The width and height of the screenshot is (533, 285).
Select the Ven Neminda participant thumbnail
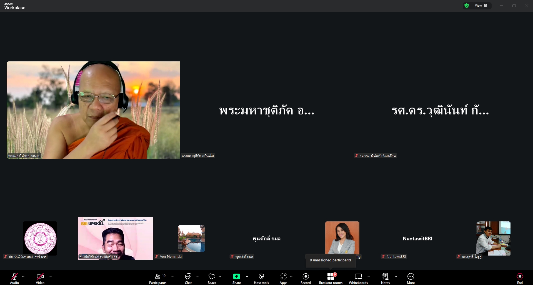click(191, 239)
